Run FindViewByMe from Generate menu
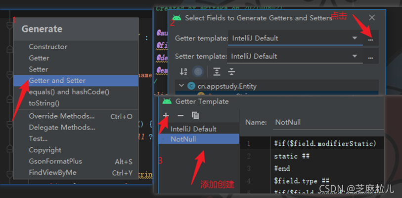The width and height of the screenshot is (402, 198). tap(76, 173)
